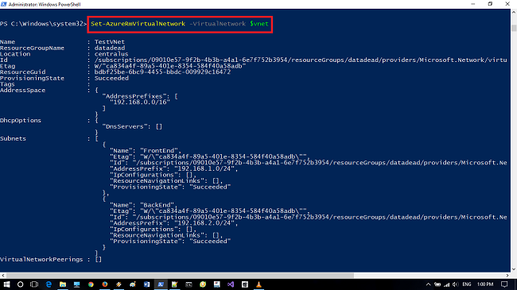Click the -VirtualNetwork parameter text

point(217,24)
